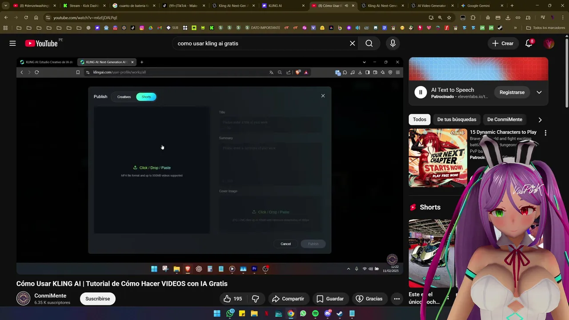Open options for the 15 Dynamic Characters ad
Screen dimensions: 569x320
(x=545, y=132)
